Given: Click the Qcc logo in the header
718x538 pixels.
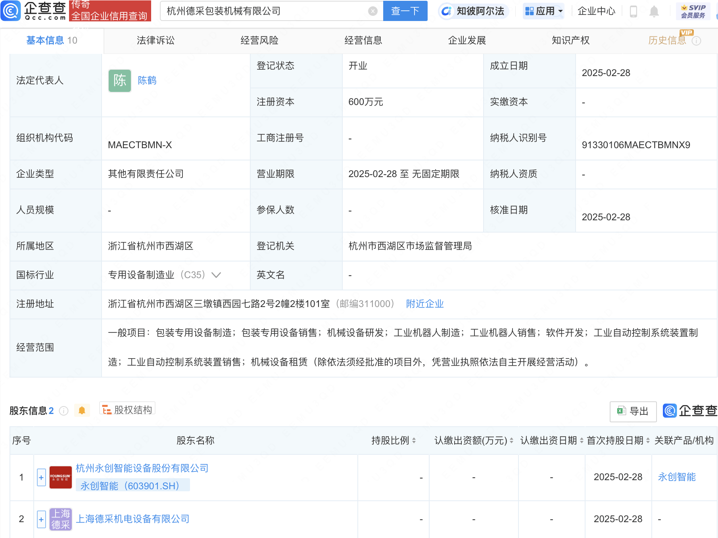Looking at the screenshot, I should coord(34,11).
